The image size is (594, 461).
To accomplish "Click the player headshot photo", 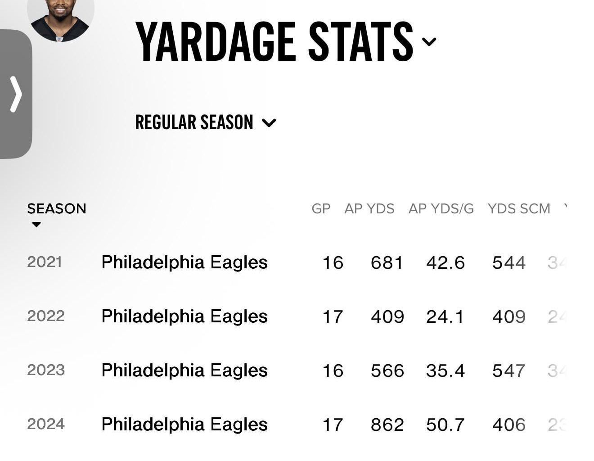I will click(60, 18).
